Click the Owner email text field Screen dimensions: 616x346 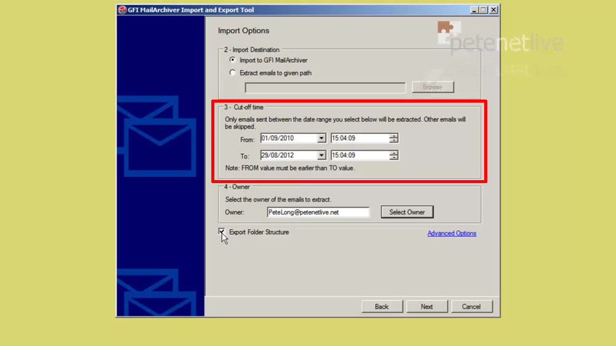point(318,212)
